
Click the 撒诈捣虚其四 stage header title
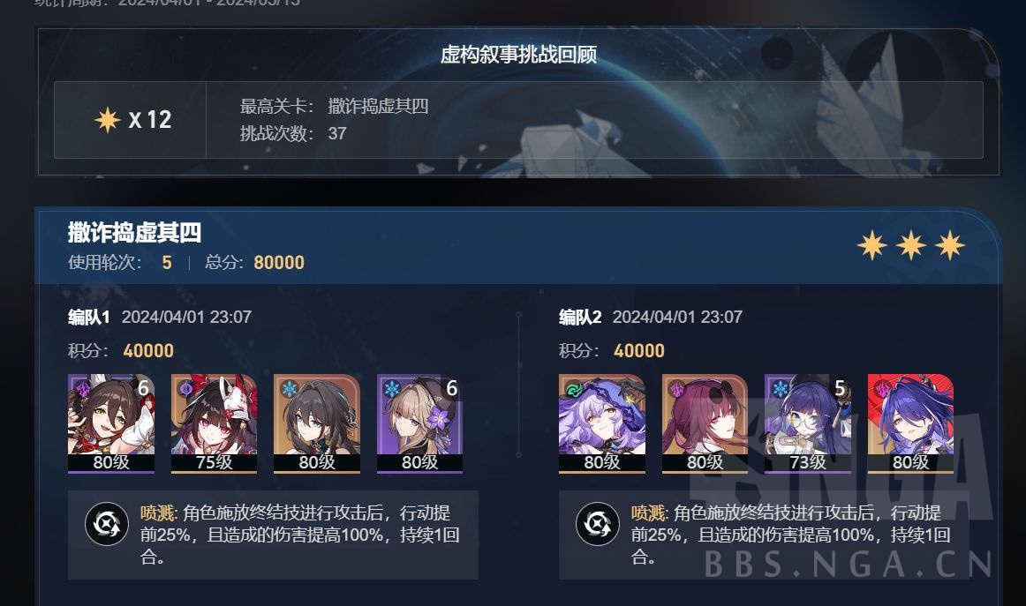click(x=135, y=232)
